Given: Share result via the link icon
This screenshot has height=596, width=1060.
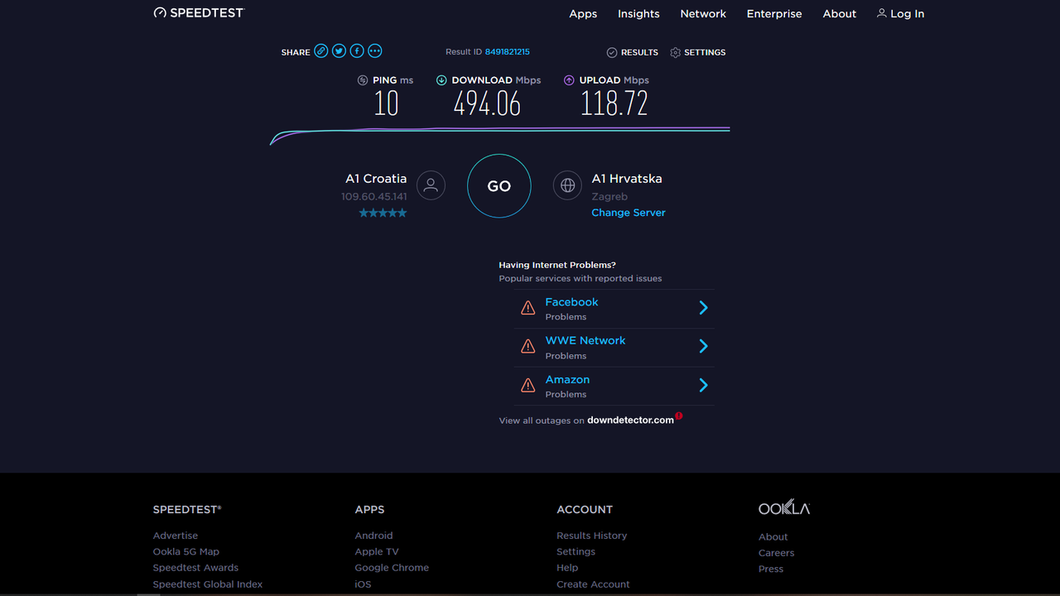Looking at the screenshot, I should pyautogui.click(x=321, y=51).
